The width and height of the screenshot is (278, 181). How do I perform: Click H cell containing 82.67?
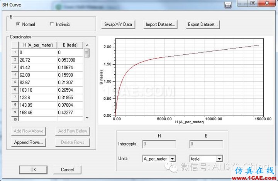38,82
